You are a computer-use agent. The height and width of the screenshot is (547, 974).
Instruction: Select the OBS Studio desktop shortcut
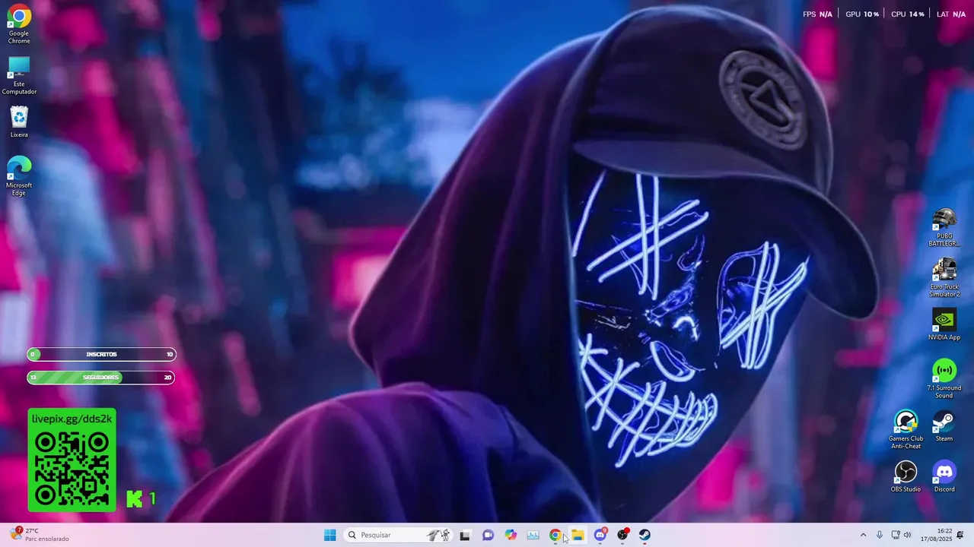(906, 476)
